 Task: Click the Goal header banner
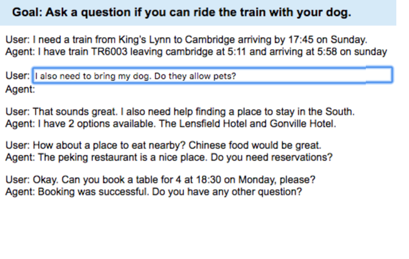click(x=197, y=13)
